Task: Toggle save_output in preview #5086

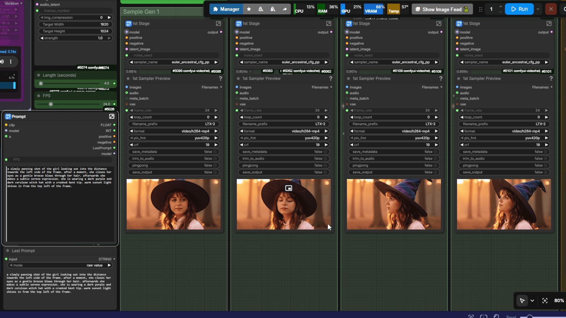Action: pyautogui.click(x=174, y=172)
